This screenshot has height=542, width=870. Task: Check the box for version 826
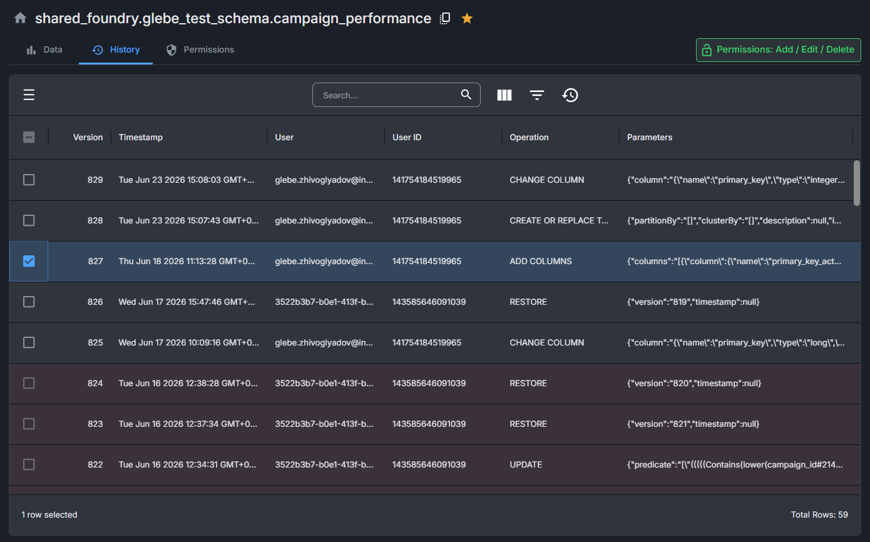pos(29,302)
